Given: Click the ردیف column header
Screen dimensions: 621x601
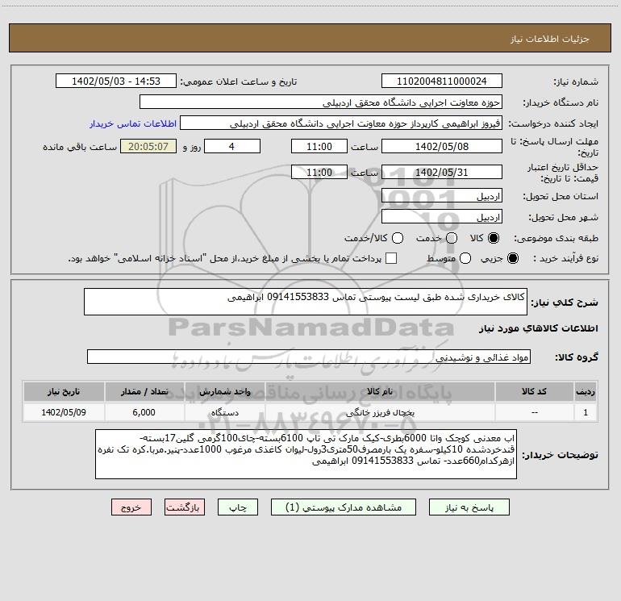Looking at the screenshot, I should coord(586,391).
